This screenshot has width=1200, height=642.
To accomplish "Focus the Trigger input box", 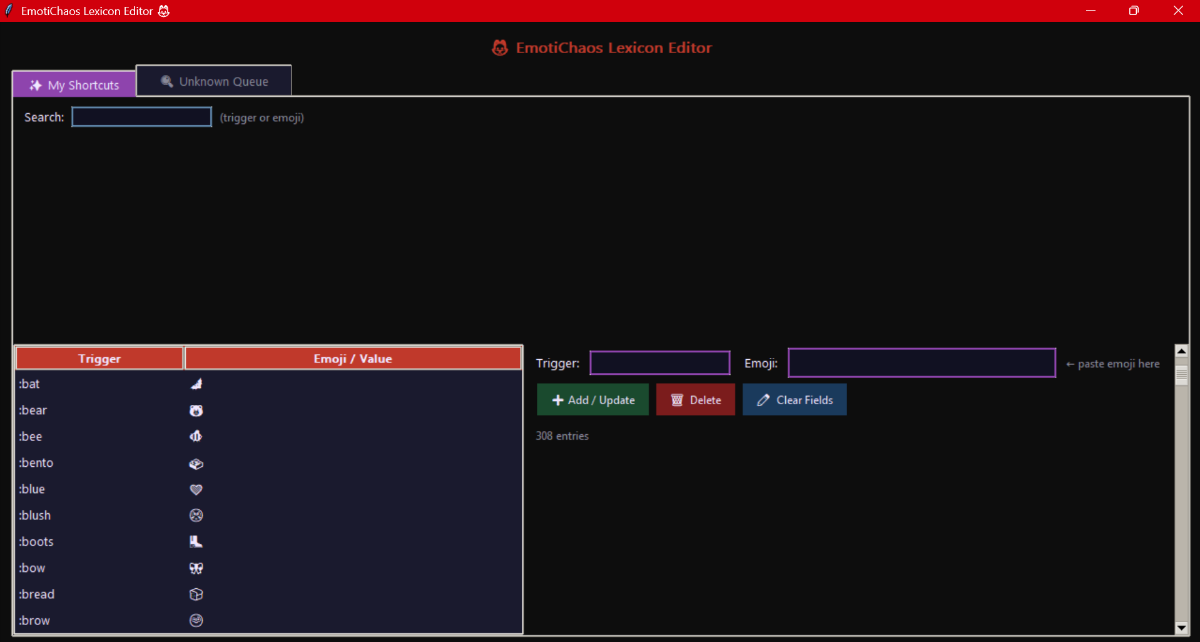I will pos(659,363).
